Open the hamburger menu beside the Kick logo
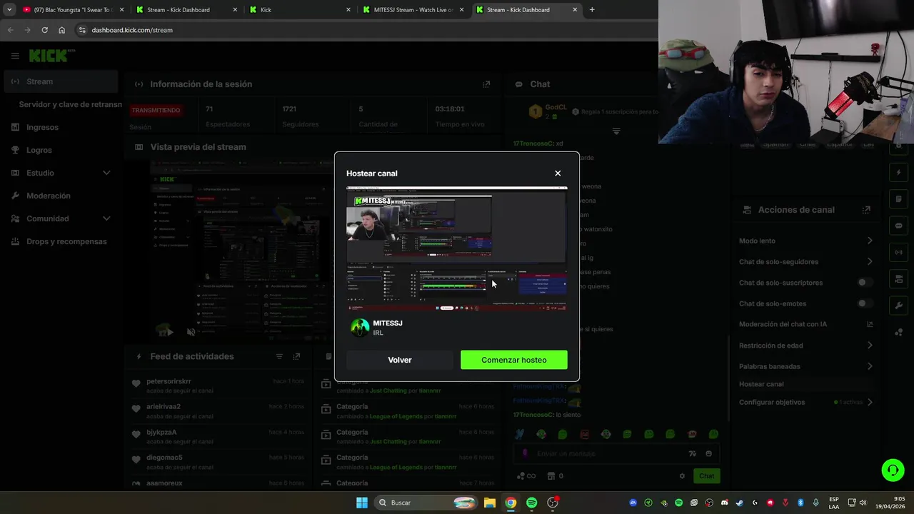The image size is (914, 514). [15, 56]
